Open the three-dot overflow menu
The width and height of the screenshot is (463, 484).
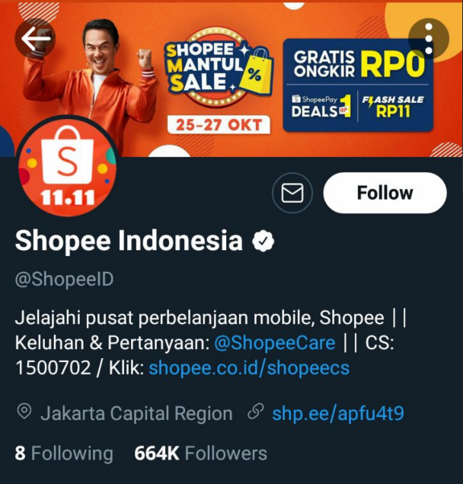coord(429,39)
